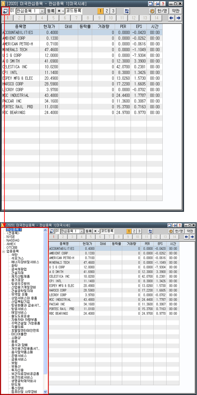Screen dimensions: 197x395
Task: Switch to tab 5 in window without sidebar
Action: [53, 18]
